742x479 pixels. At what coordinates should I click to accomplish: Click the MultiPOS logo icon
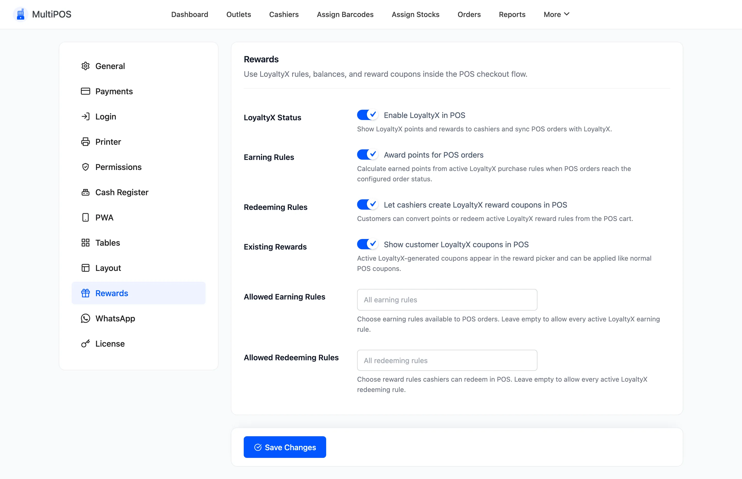[x=21, y=14]
